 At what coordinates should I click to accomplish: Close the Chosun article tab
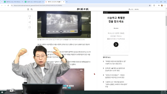(x=64, y=2)
